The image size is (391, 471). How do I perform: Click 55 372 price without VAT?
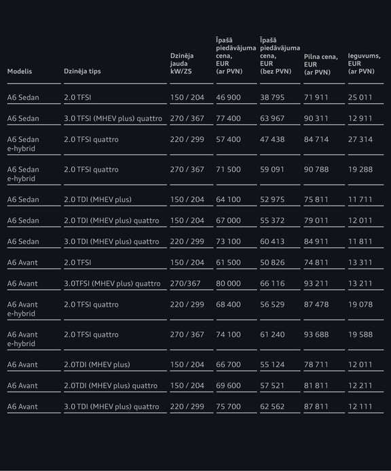[x=272, y=221]
